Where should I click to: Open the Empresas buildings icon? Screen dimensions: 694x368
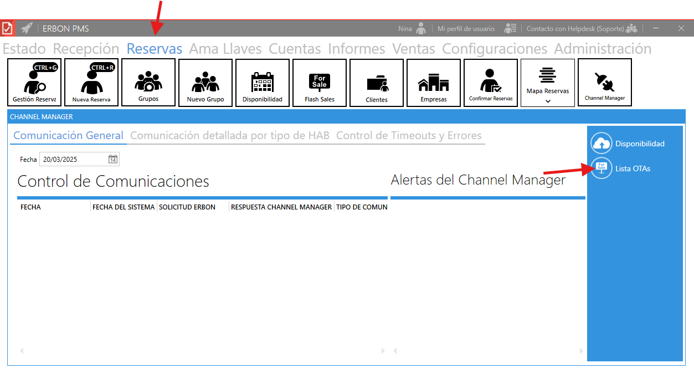[x=434, y=83]
